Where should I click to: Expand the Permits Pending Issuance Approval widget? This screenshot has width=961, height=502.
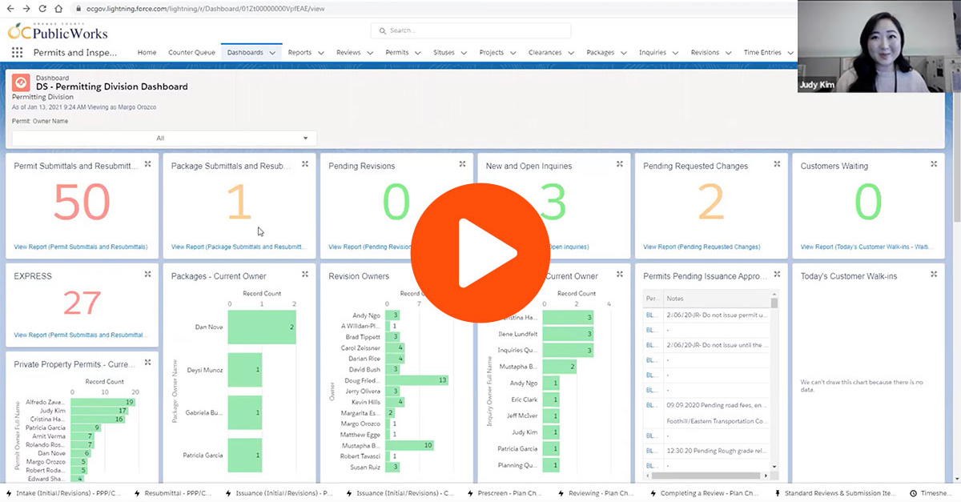tap(777, 273)
